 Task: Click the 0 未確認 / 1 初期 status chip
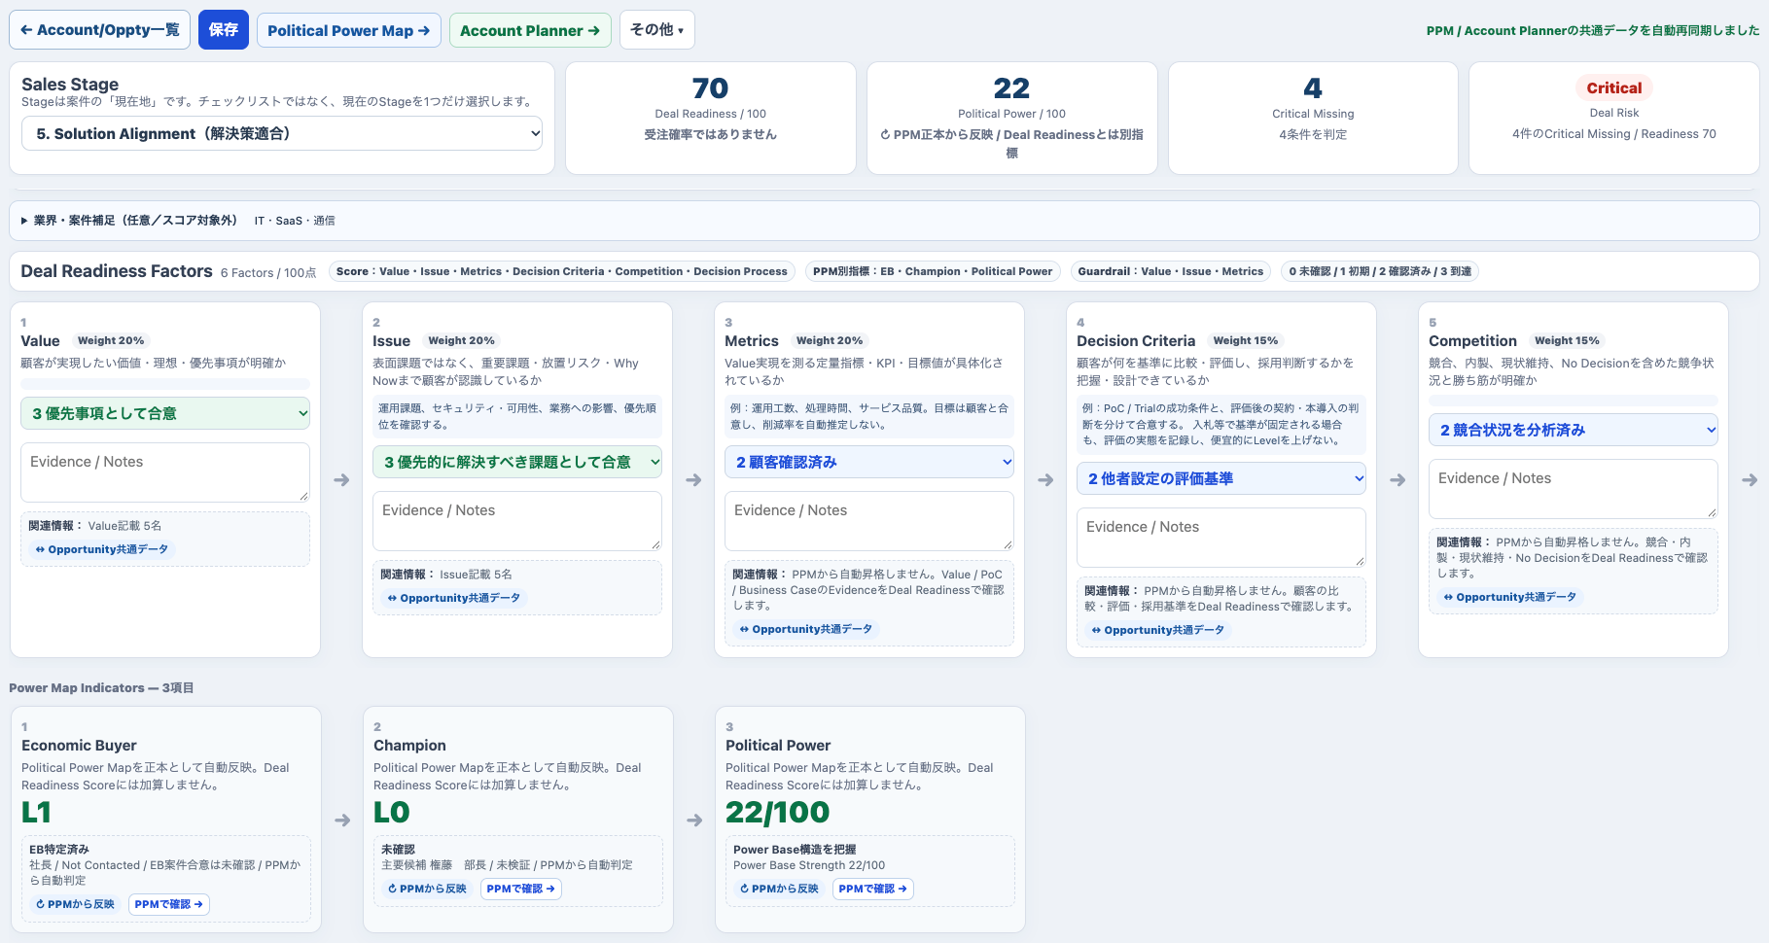(1380, 271)
